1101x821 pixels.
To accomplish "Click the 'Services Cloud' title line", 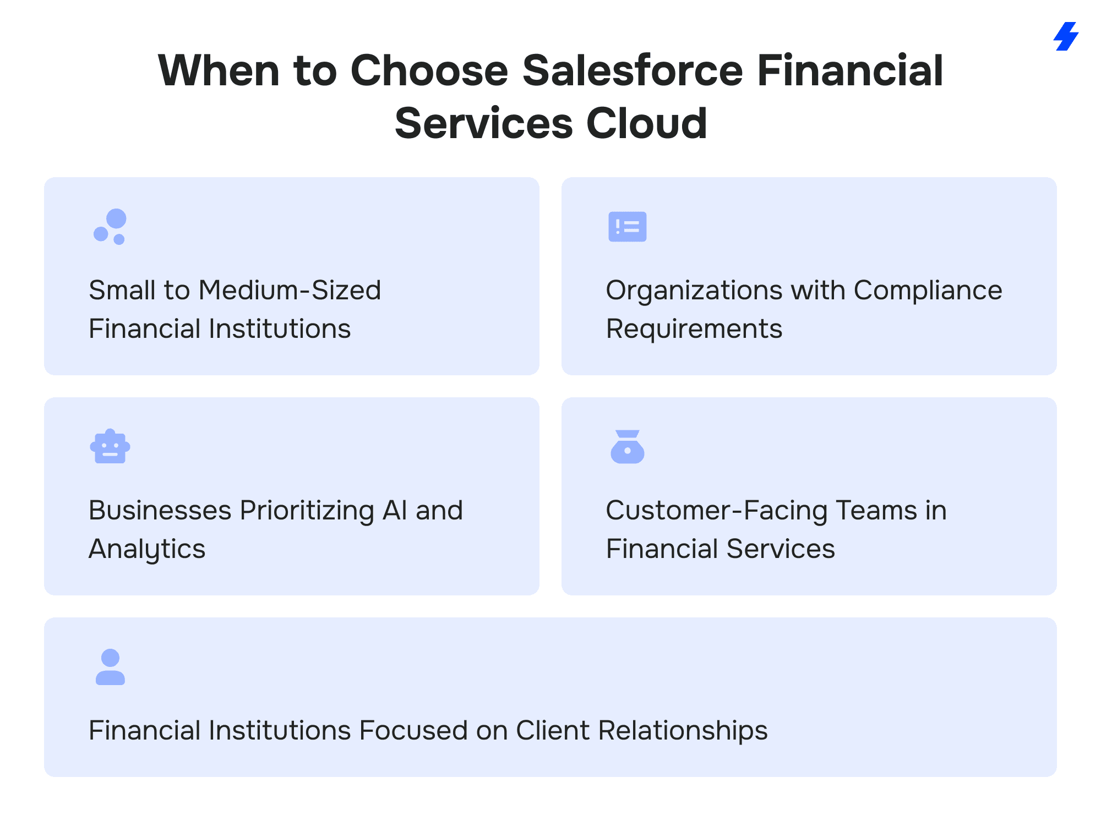I will pos(550,123).
